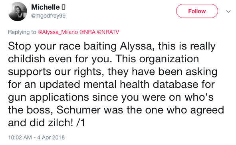The height and width of the screenshot is (145, 236).
Task: Click the @mgodfrey99 handle
Action: (48, 16)
